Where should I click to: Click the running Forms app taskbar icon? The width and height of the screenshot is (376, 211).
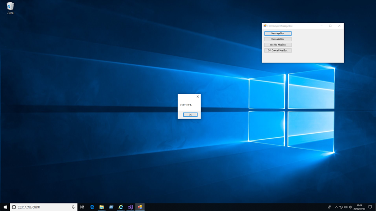[x=140, y=207]
